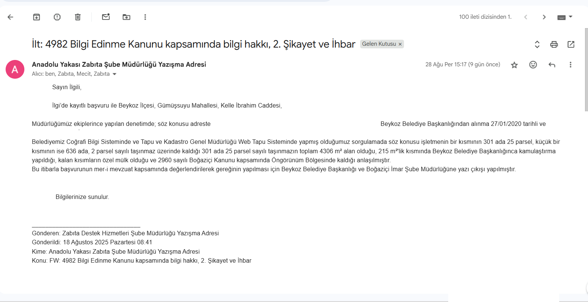588x302 pixels.
Task: Delete this email with trash icon
Action: 78,17
